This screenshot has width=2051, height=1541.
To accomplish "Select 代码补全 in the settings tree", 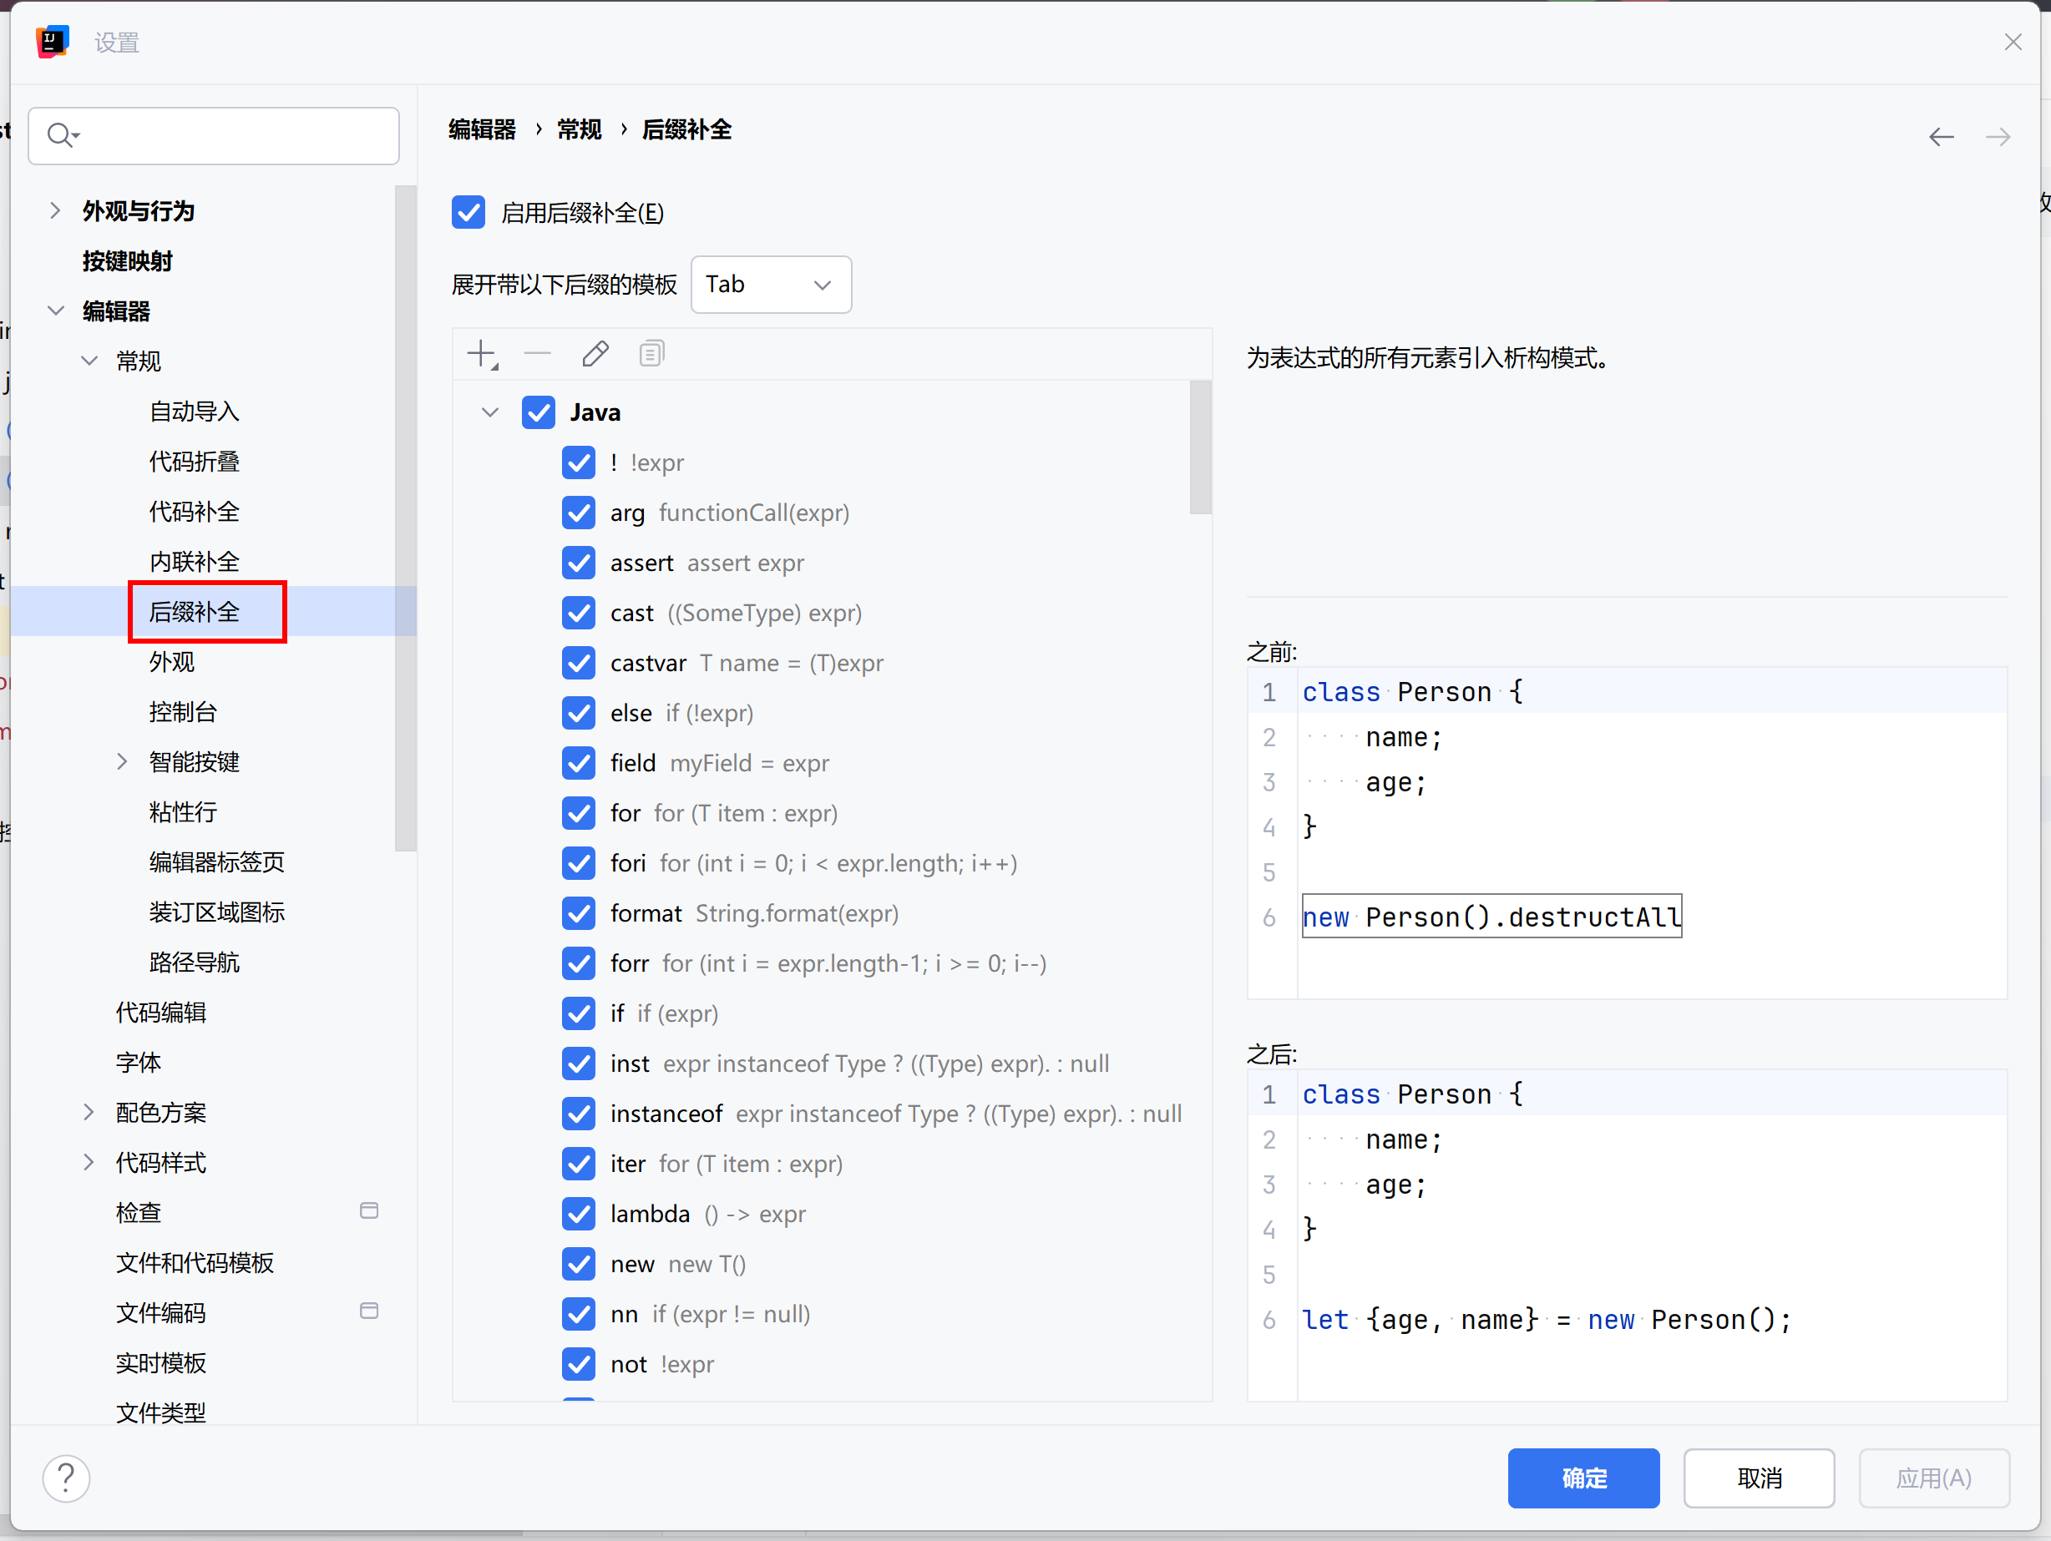I will point(194,512).
